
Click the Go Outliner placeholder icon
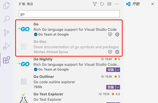point(24,81)
